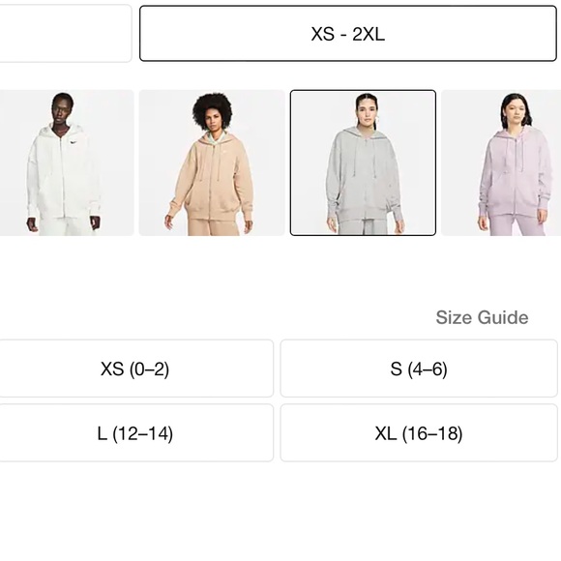
Task: Tap the large size option
Action: coord(136,433)
